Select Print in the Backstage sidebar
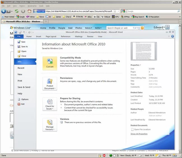182x158 pixels. (20, 81)
